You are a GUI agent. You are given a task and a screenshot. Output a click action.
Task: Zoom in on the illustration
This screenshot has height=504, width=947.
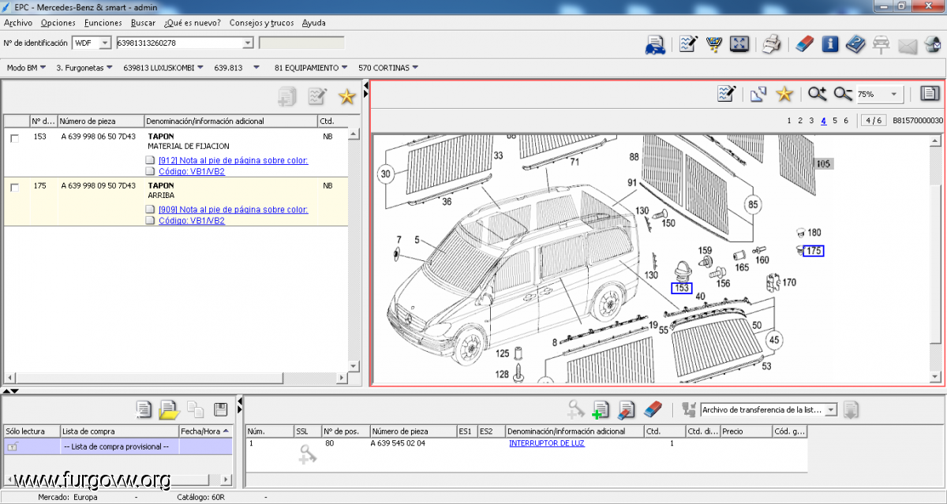point(818,95)
